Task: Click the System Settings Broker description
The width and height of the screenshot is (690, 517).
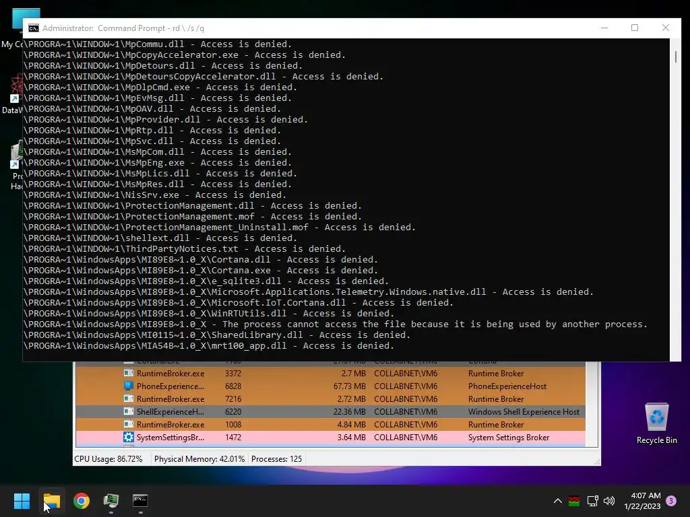Action: coord(509,437)
